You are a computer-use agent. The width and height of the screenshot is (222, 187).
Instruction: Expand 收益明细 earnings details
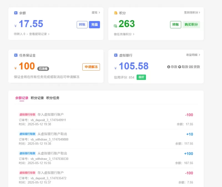(193, 55)
